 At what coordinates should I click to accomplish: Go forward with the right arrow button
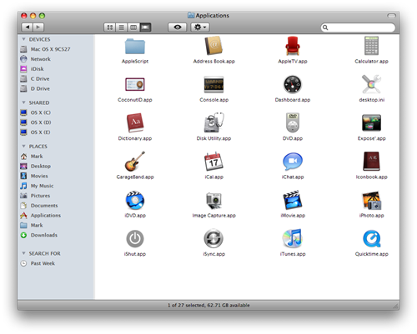(38, 27)
